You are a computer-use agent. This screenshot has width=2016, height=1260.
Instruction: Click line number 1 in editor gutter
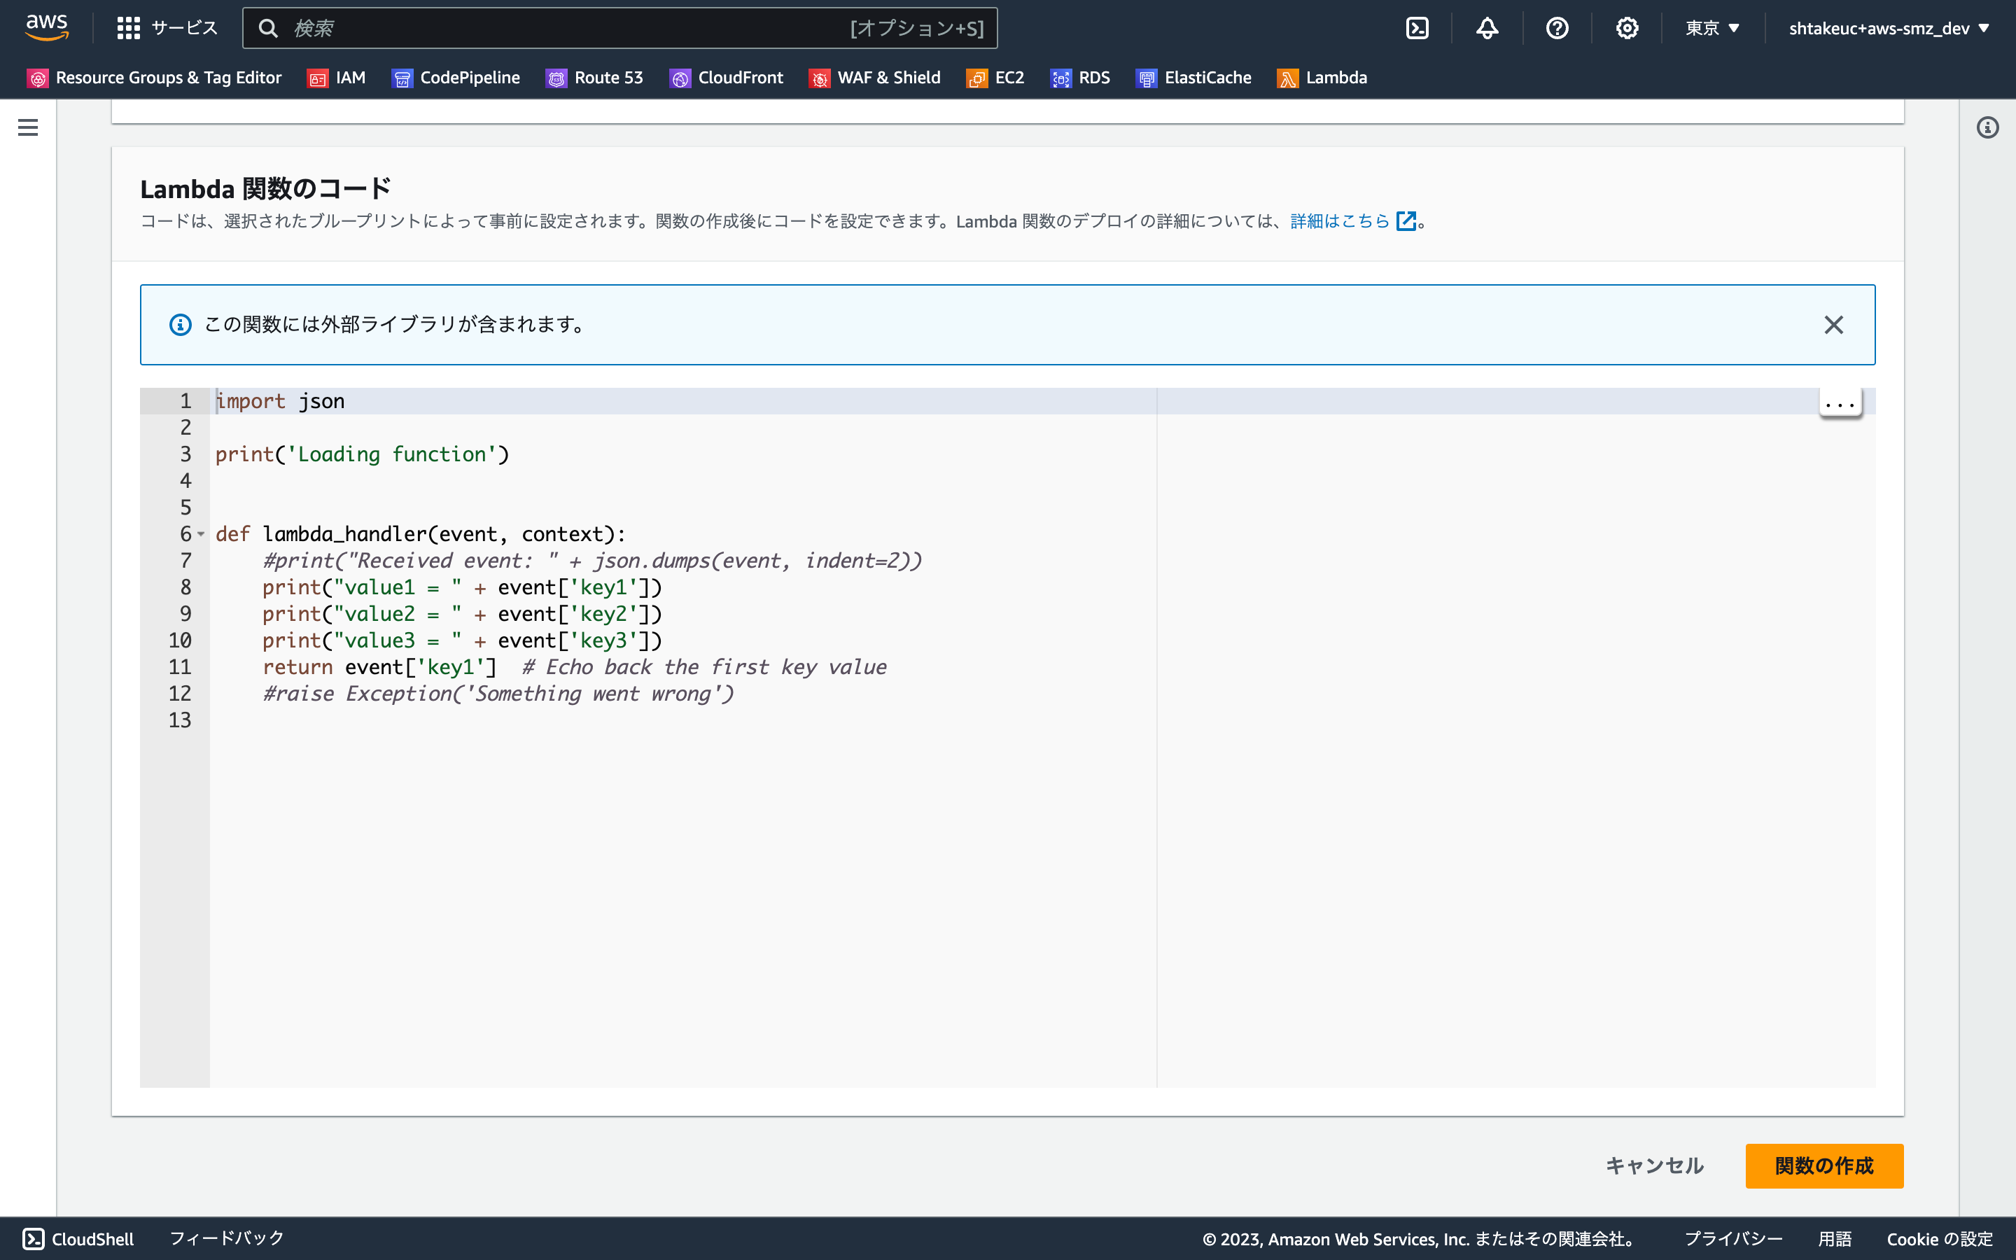185,401
